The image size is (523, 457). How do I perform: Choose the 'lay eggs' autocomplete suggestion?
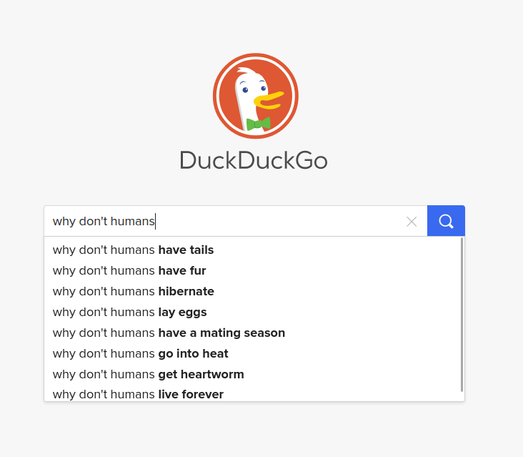click(x=252, y=312)
